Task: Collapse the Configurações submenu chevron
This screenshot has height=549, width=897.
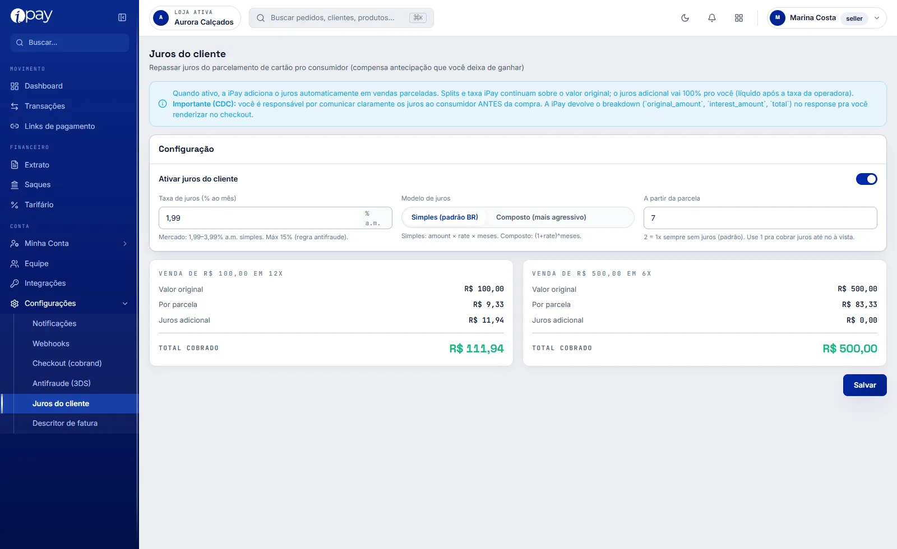Action: click(125, 304)
